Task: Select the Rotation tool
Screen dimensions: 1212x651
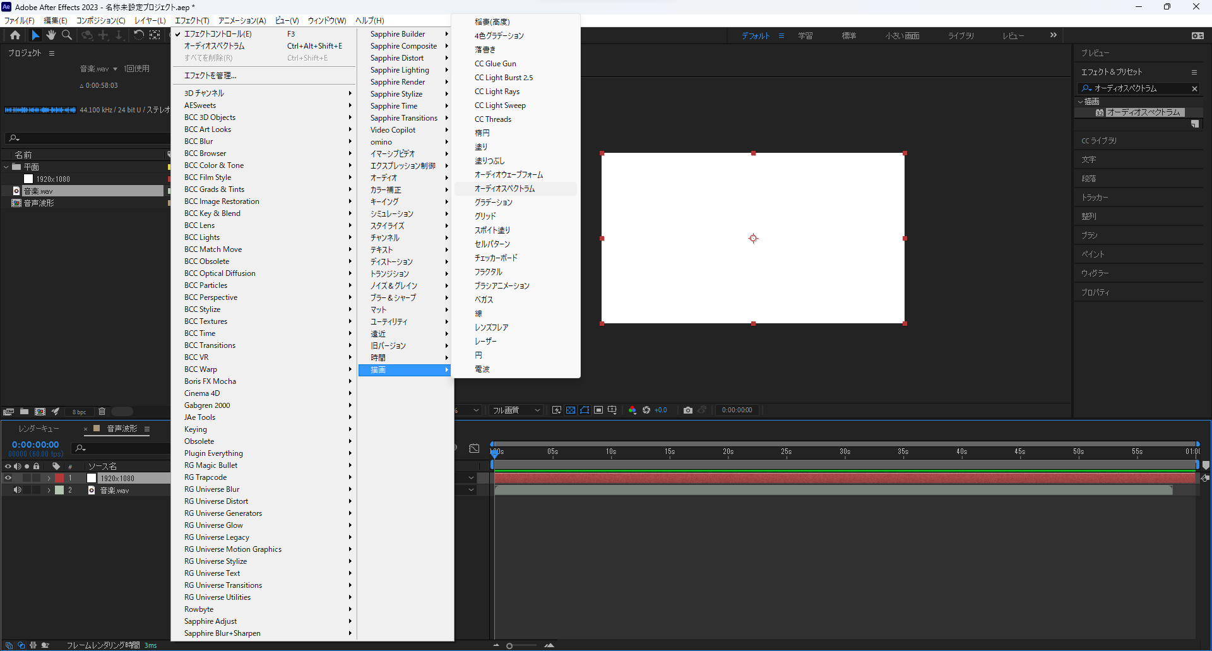Action: [138, 35]
